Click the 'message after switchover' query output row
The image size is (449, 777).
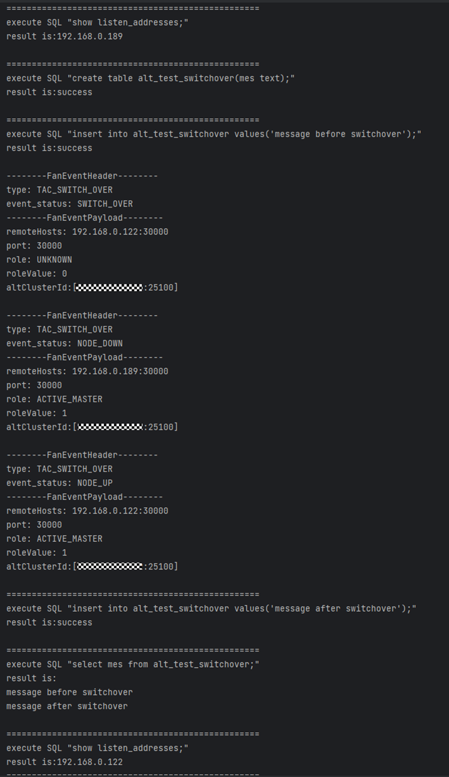click(x=67, y=706)
